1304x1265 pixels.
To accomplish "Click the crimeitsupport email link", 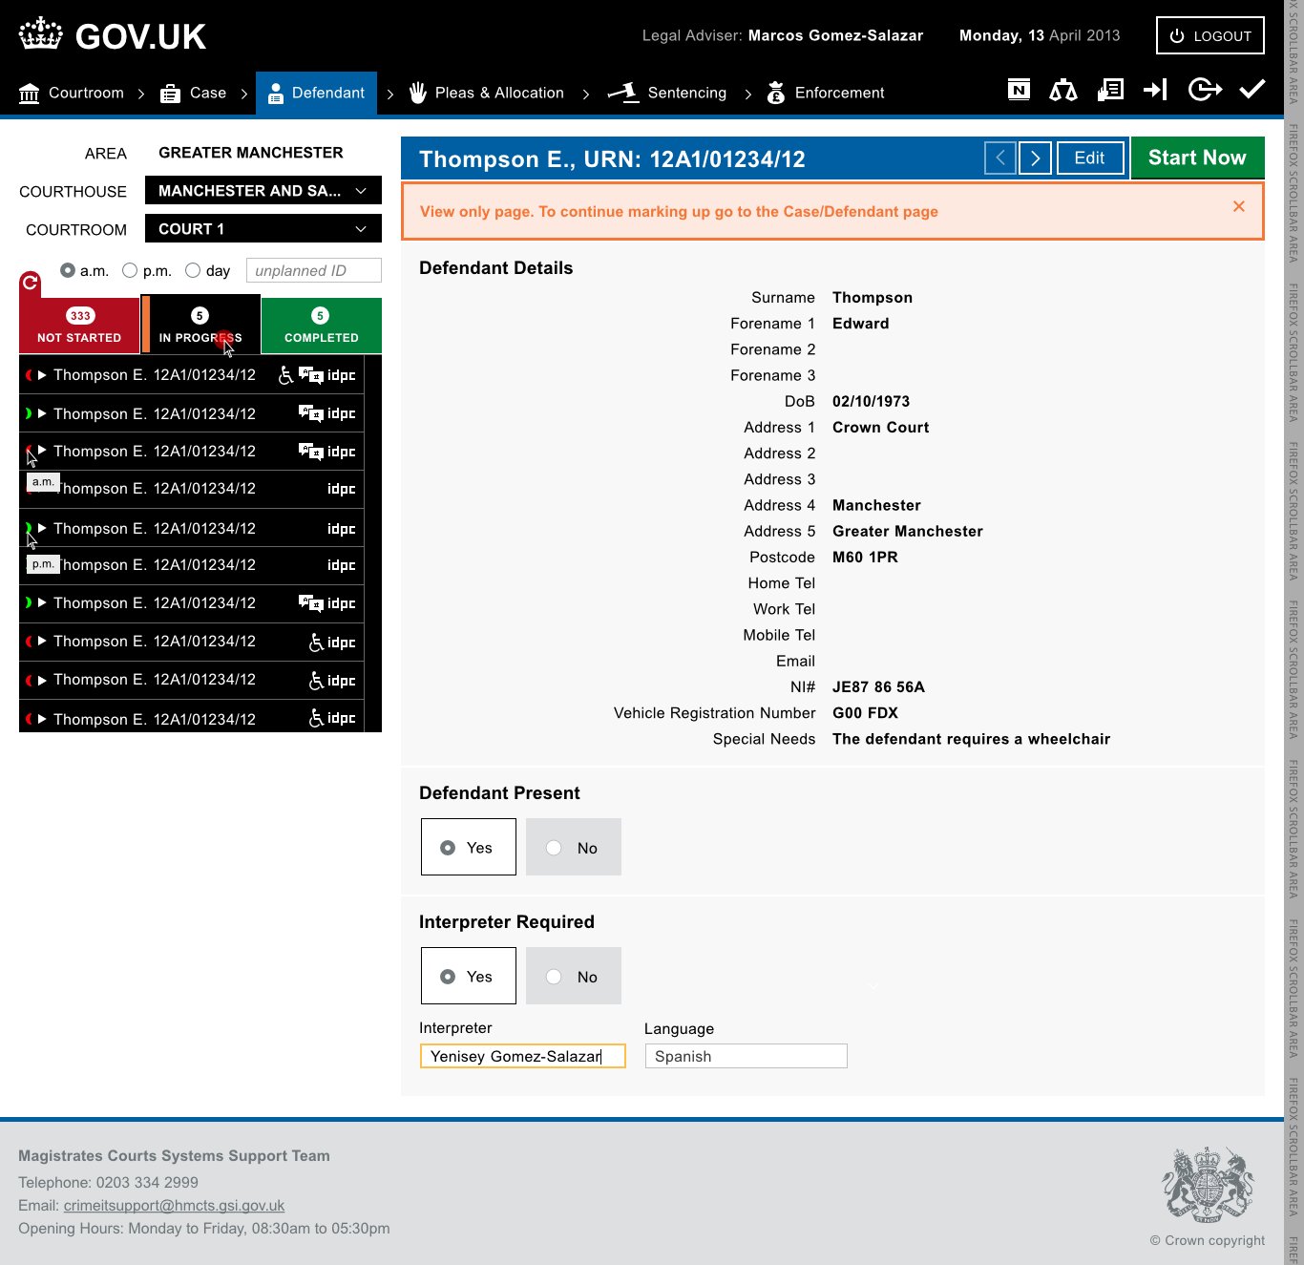I will pyautogui.click(x=175, y=1205).
